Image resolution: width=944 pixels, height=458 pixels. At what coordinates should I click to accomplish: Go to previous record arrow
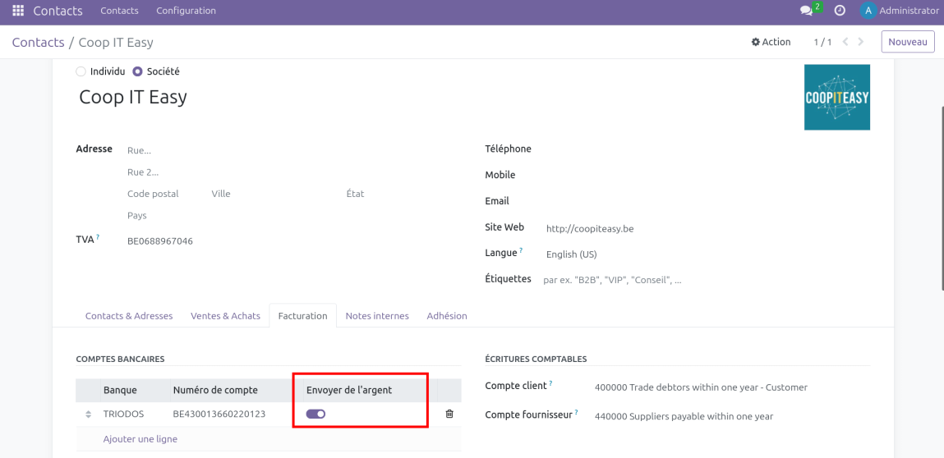pos(845,42)
